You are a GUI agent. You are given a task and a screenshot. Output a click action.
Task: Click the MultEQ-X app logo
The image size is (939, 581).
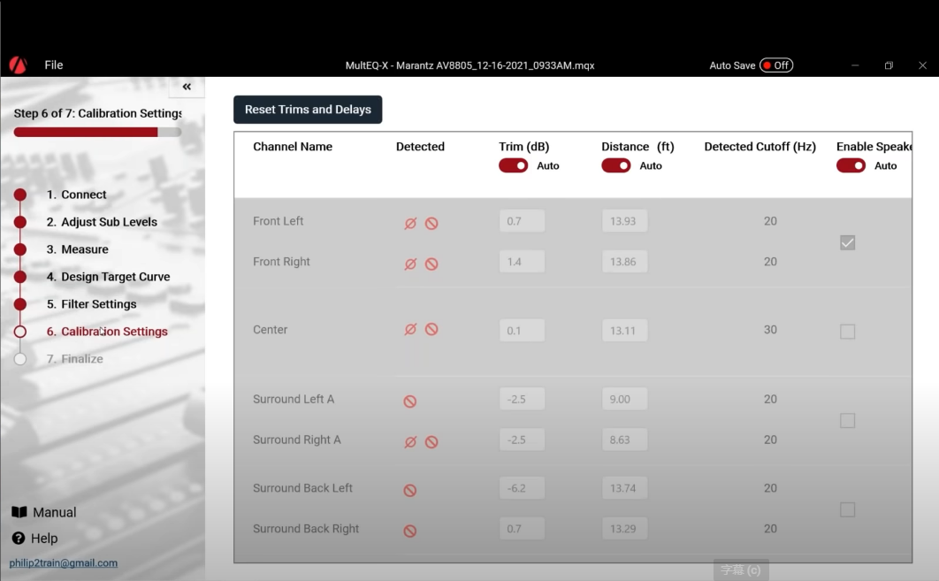[18, 65]
